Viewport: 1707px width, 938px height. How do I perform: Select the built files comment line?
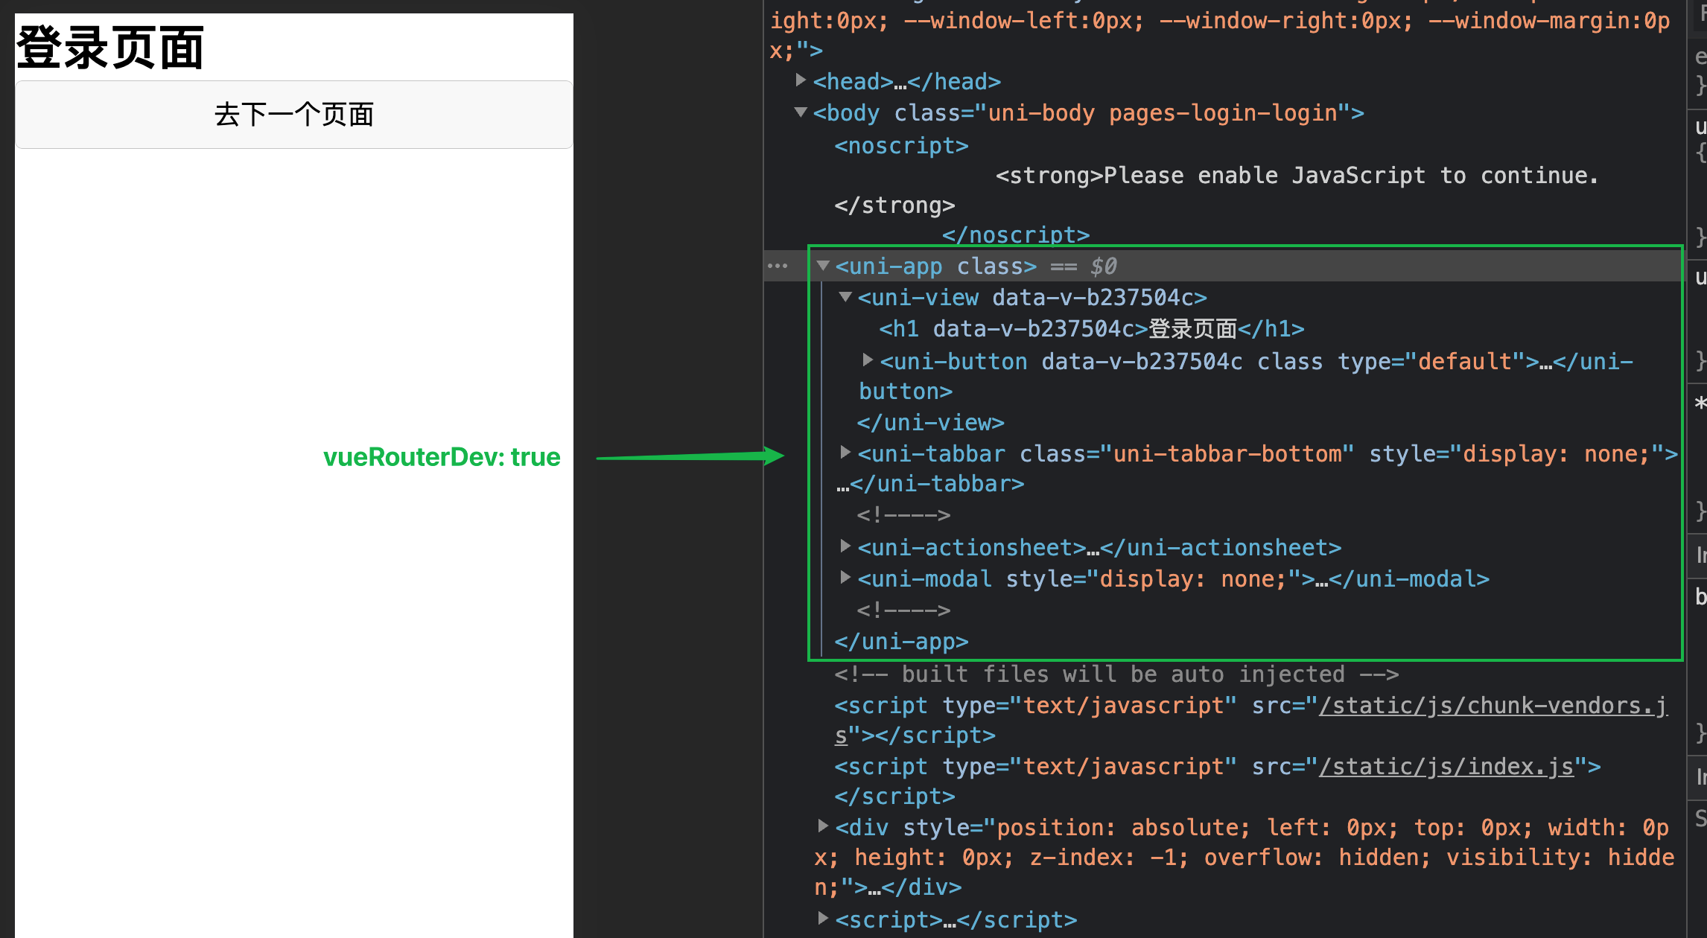1116,674
